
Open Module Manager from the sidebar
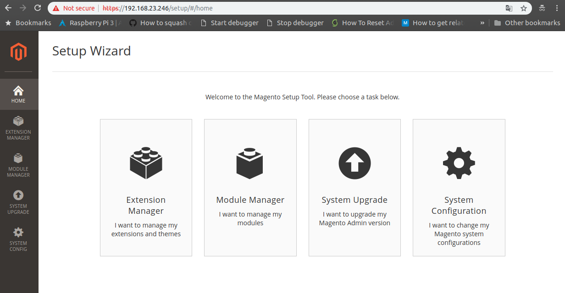tap(18, 163)
